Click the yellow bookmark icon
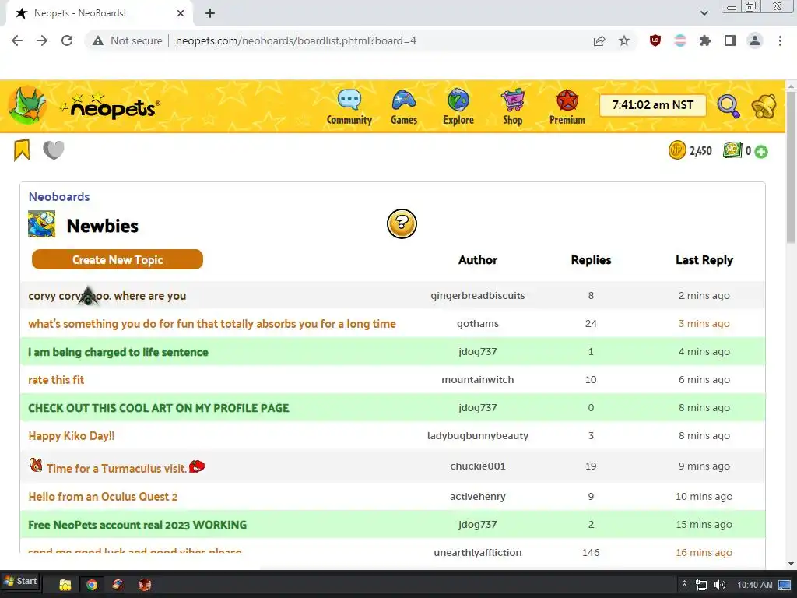 [22, 150]
